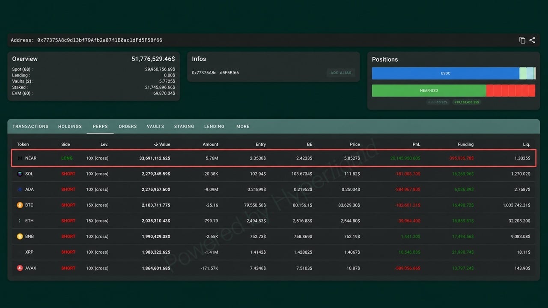Image resolution: width=548 pixels, height=308 pixels.
Task: Sort by Value using the down arrow
Action: (x=156, y=144)
